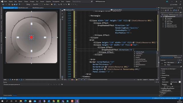
Task: Collapse the Общие category in Properties
Action: pyautogui.click(x=161, y=78)
